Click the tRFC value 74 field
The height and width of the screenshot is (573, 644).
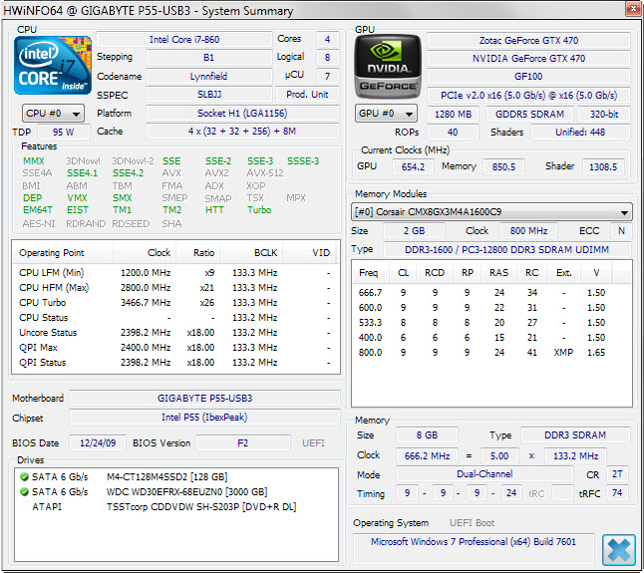[x=617, y=493]
